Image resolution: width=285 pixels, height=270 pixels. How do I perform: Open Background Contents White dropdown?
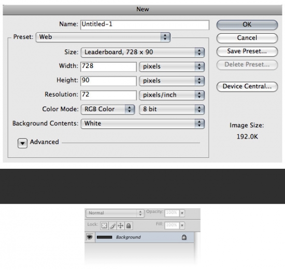coord(142,124)
